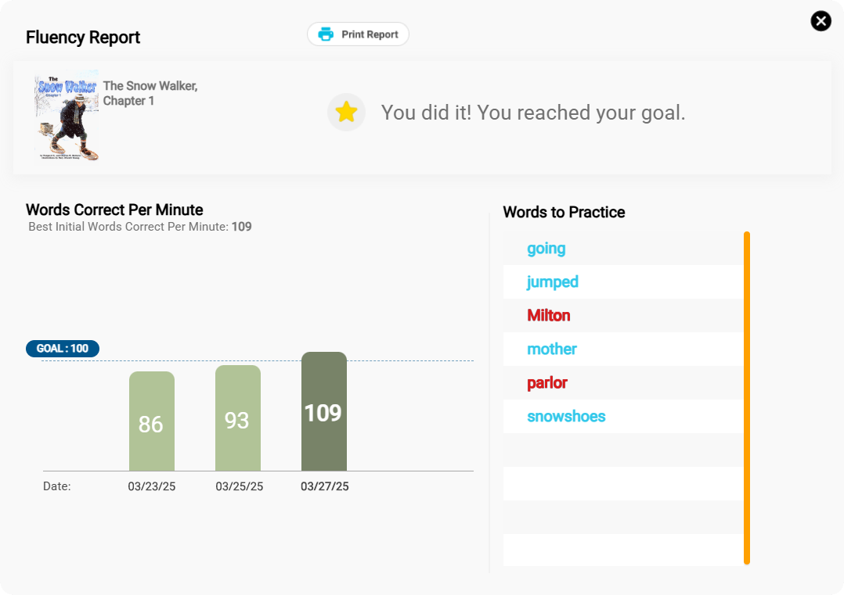Click the orange Words to Practice scrollbar
Screen dimensions: 844x595
(746, 397)
